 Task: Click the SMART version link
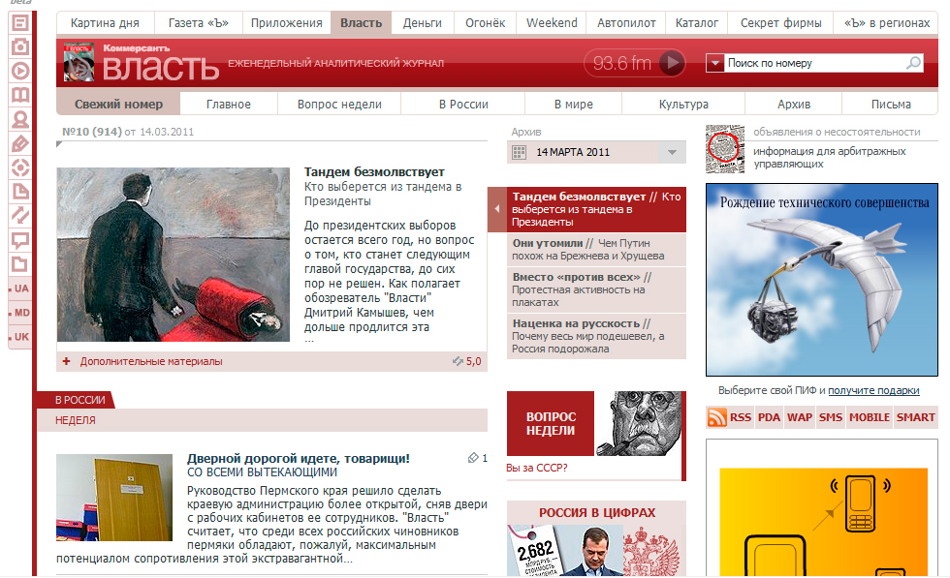pyautogui.click(x=915, y=417)
